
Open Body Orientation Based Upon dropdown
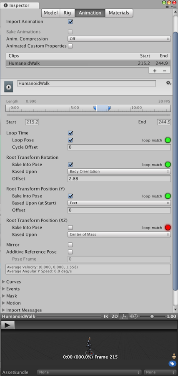pos(119,171)
